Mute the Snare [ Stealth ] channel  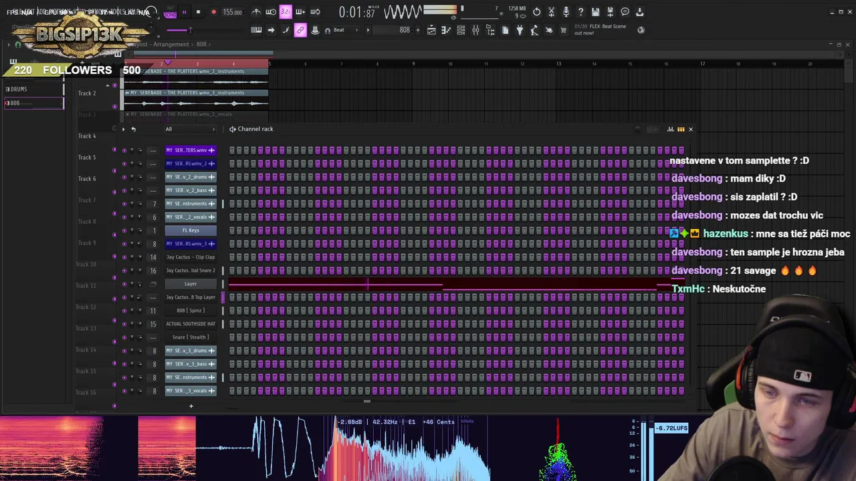124,337
